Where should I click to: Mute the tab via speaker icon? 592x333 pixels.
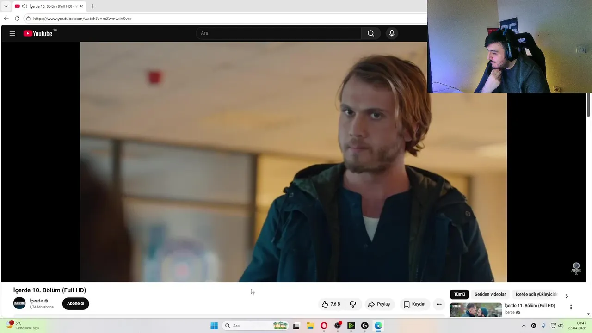25,6
